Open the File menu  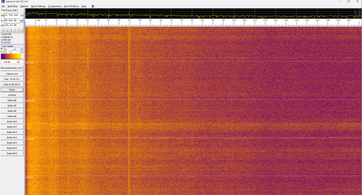(x=3, y=6)
